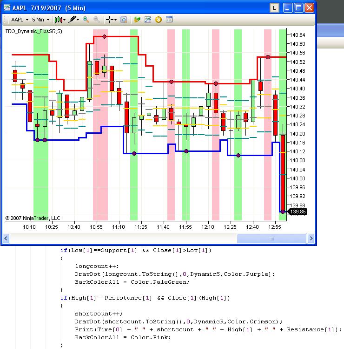Screen dimensions: 344x349
Task: Click the greyed zoom out magnifier
Action: (x=97, y=20)
